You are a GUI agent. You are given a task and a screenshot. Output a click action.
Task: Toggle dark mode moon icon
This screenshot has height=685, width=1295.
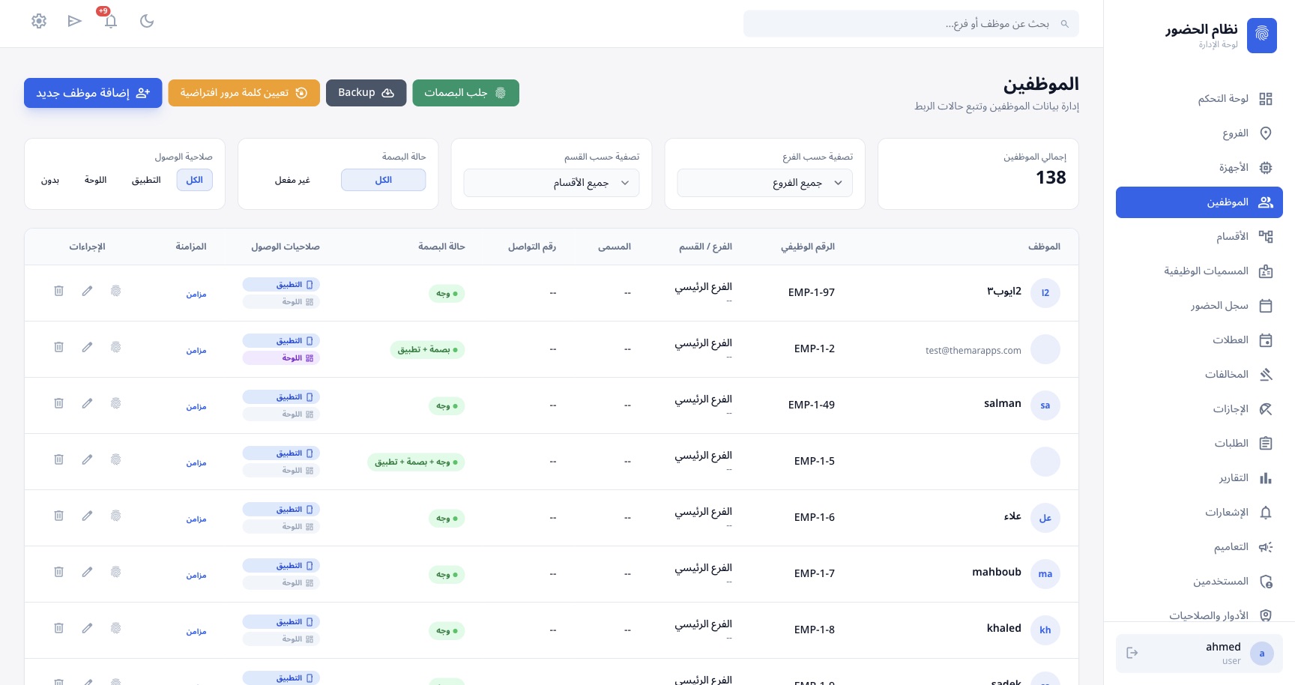pyautogui.click(x=147, y=21)
